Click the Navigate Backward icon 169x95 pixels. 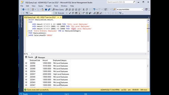pos(23,9)
